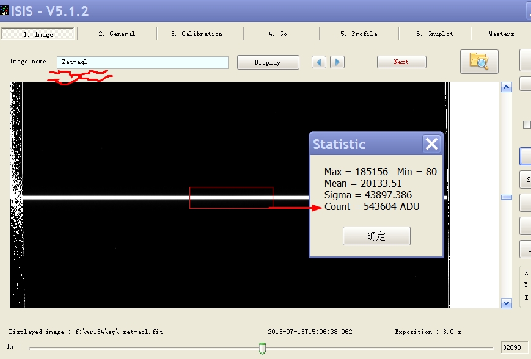Click the Hi threshold slider handle
Image resolution: width=531 pixels, height=359 pixels.
(x=263, y=348)
